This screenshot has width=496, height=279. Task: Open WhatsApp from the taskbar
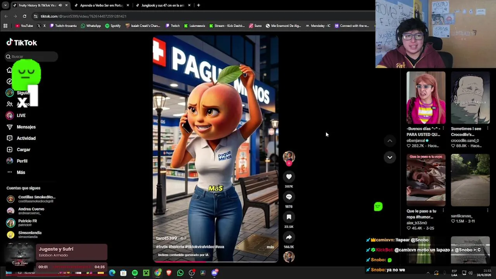coord(180,273)
